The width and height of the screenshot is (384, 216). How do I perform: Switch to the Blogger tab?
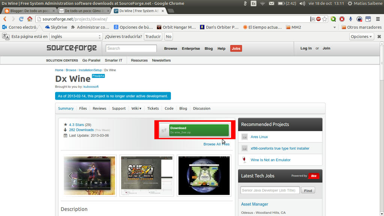[x=29, y=11]
